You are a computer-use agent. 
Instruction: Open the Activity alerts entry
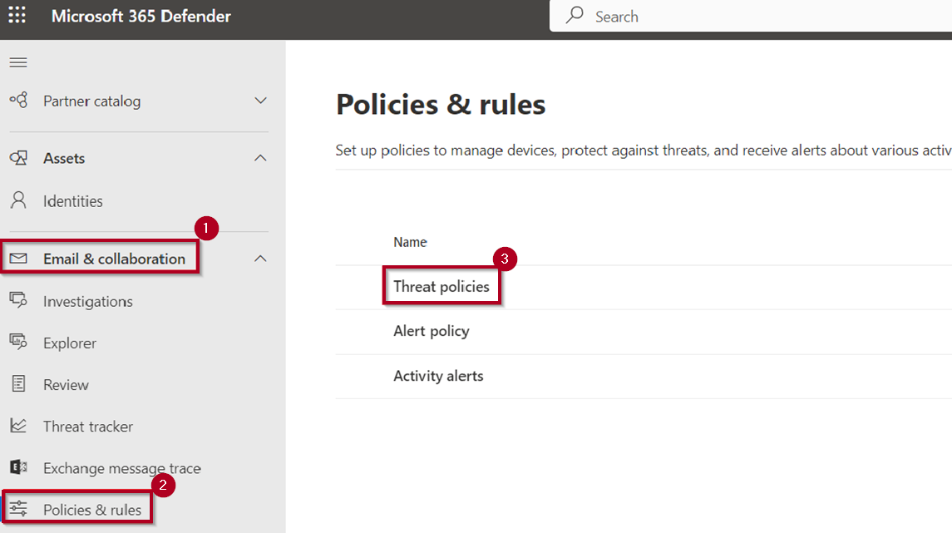(x=438, y=376)
